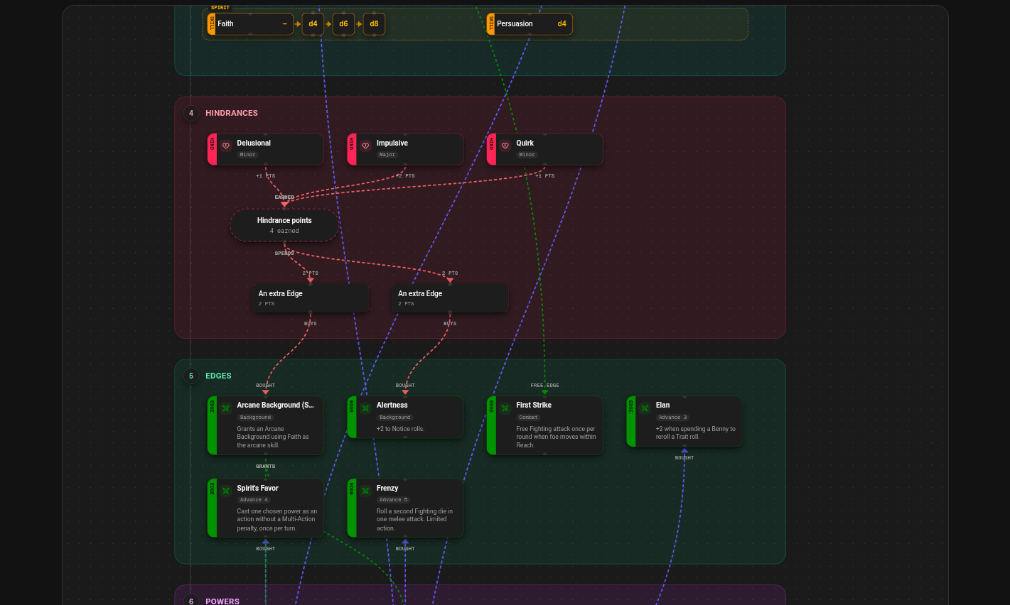
Task: Click the Persuasion d4 value
Action: tap(562, 24)
